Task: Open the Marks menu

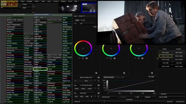Action: click(37, 1)
